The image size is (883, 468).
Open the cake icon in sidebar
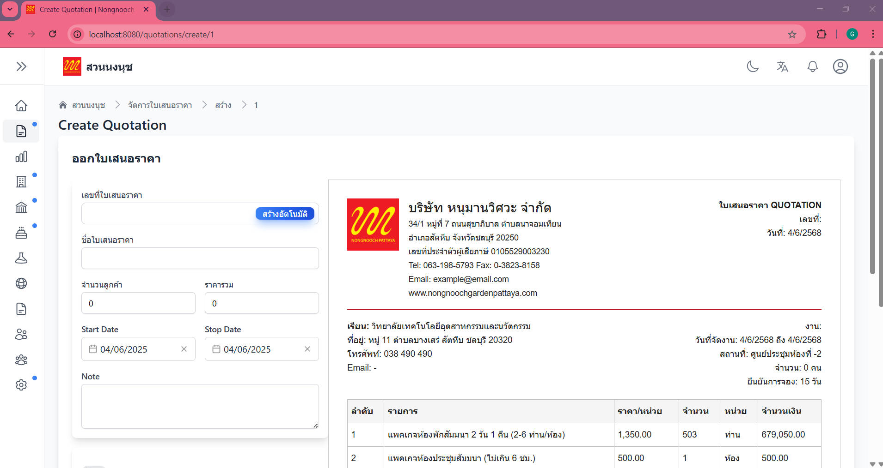click(21, 233)
